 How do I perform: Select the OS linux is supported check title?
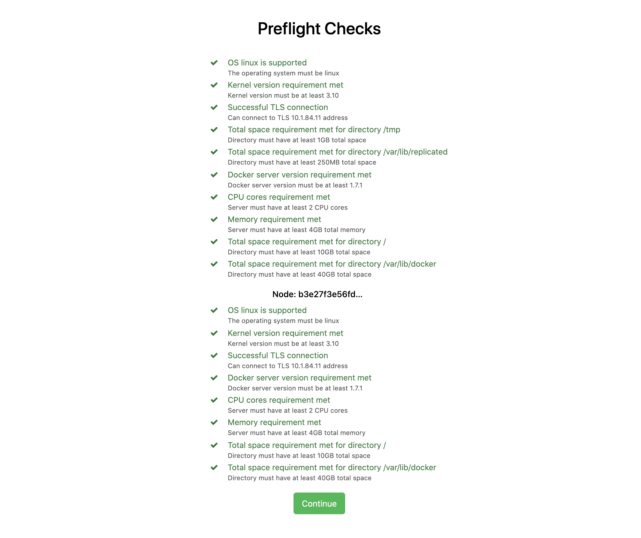point(267,62)
